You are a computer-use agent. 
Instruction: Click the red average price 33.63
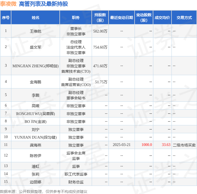[166, 145]
